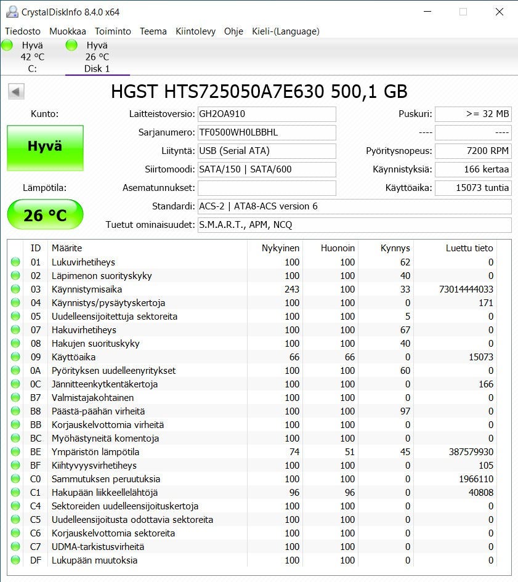This screenshot has height=582, width=518.
Task: Click the previous disk arrow icon
Action: pos(16,92)
